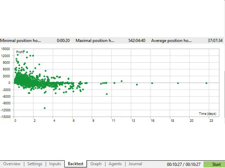225x168 pixels.
Task: Click the 0:00:20 minimal holding value
Action: (63, 41)
